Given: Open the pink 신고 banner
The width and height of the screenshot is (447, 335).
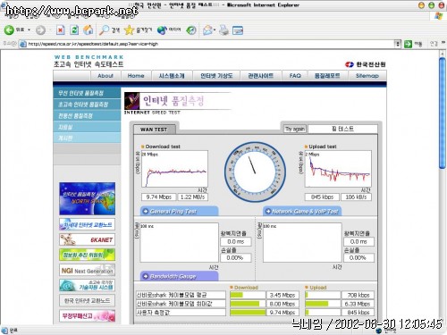Looking at the screenshot, I should pos(87,315).
